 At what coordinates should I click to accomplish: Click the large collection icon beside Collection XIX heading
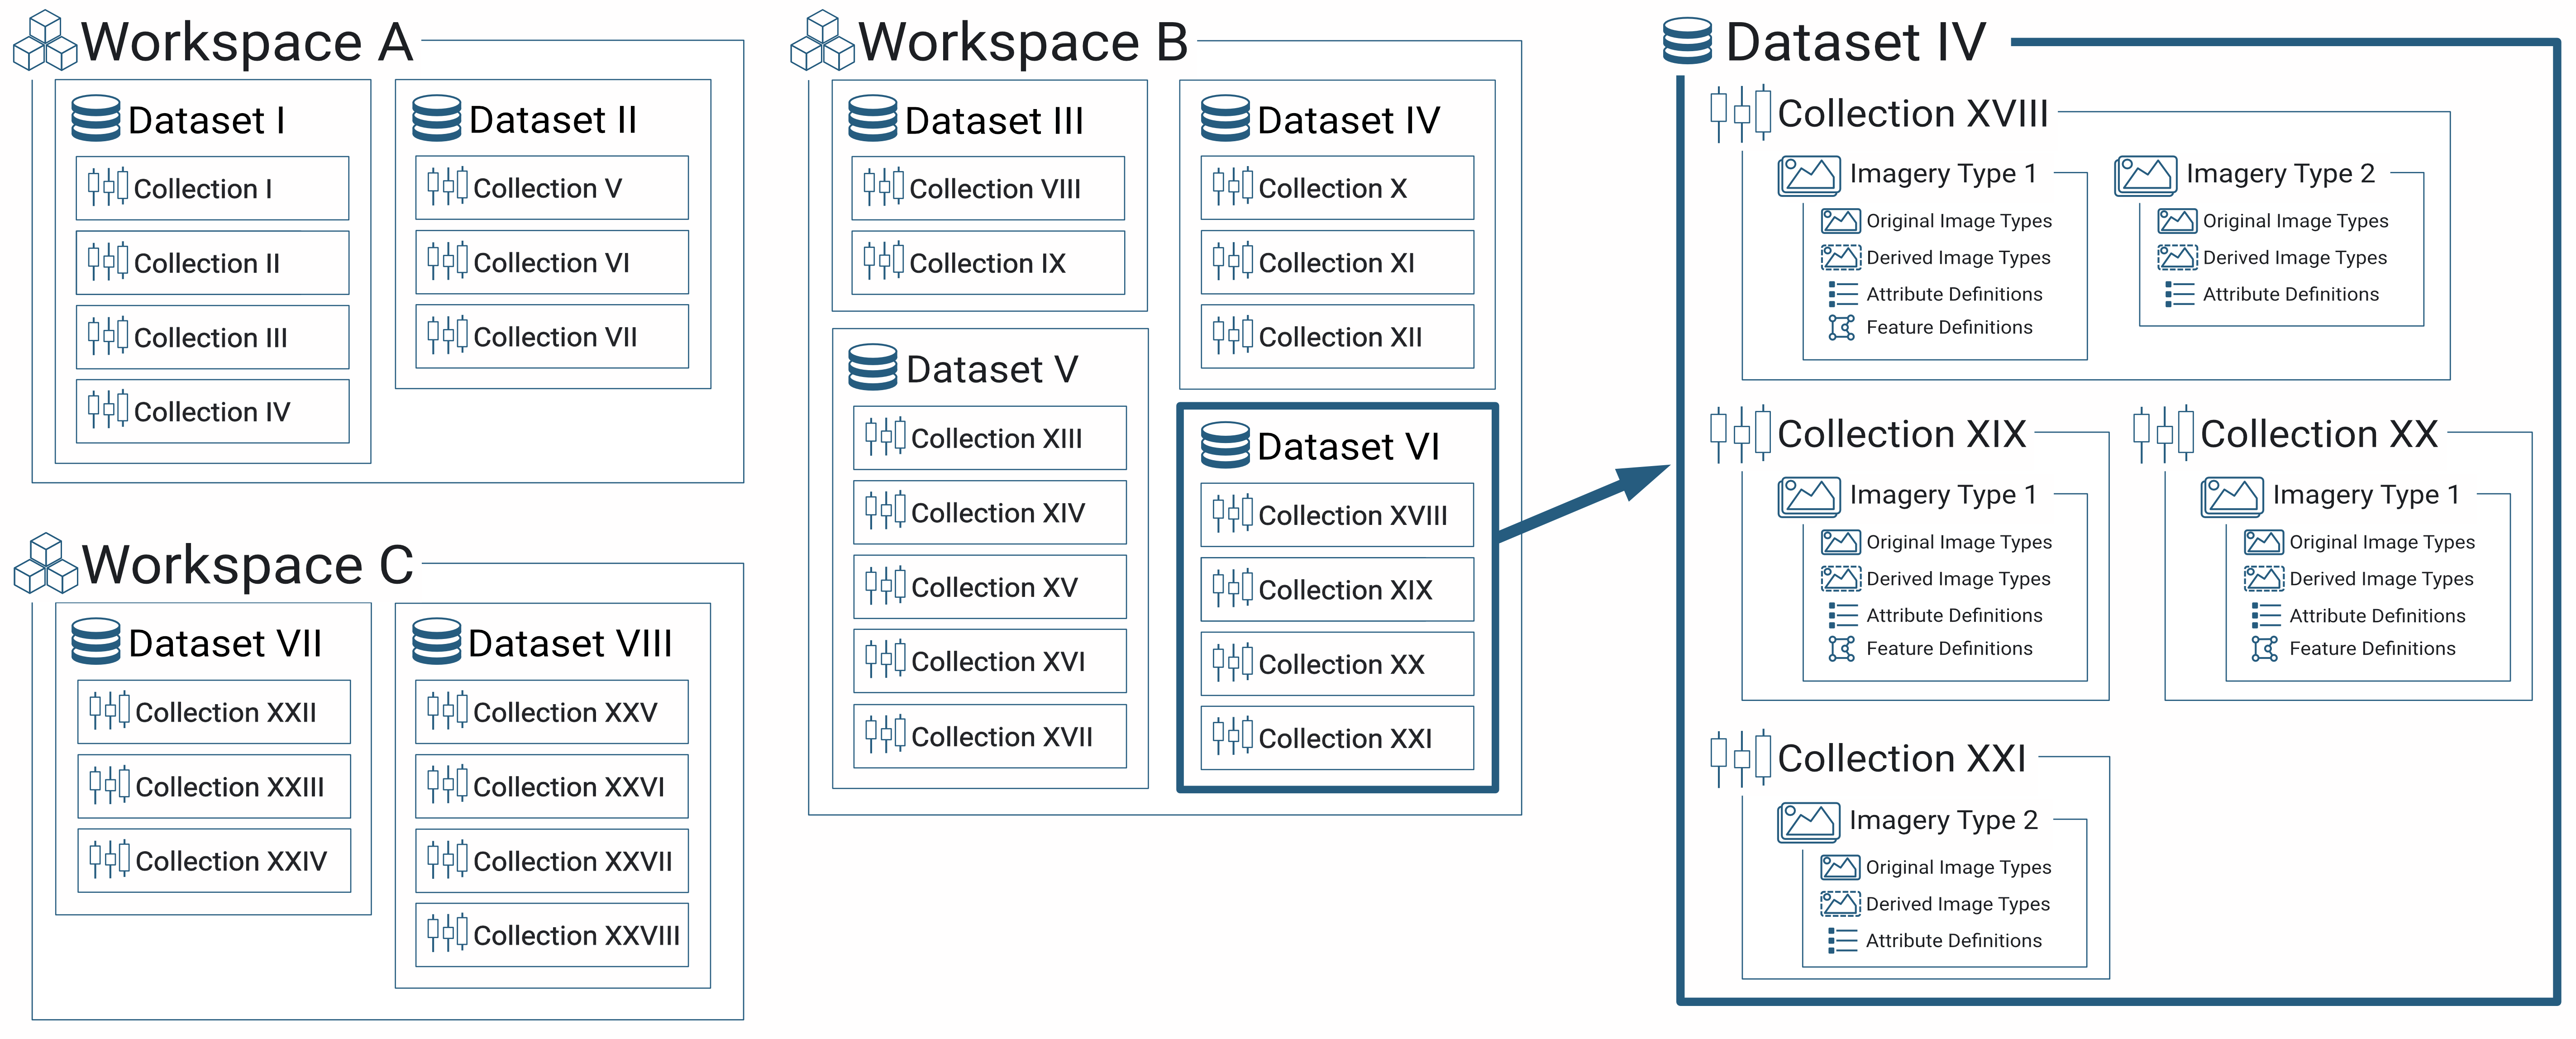(x=1741, y=434)
